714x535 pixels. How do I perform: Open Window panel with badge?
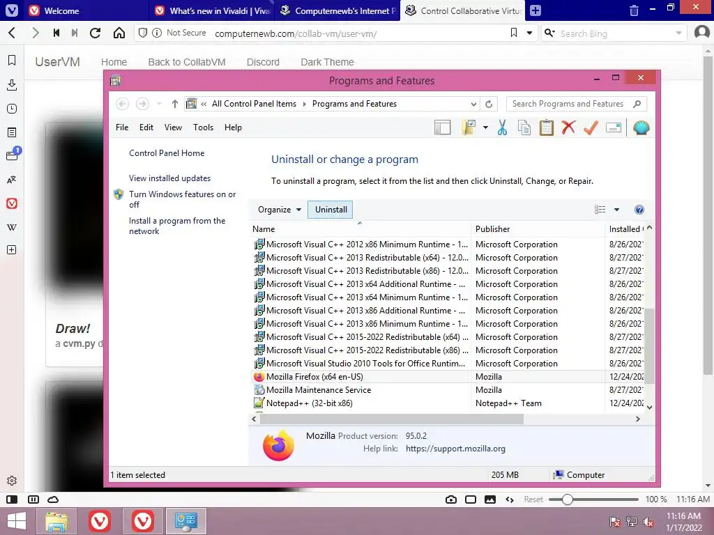[x=13, y=154]
